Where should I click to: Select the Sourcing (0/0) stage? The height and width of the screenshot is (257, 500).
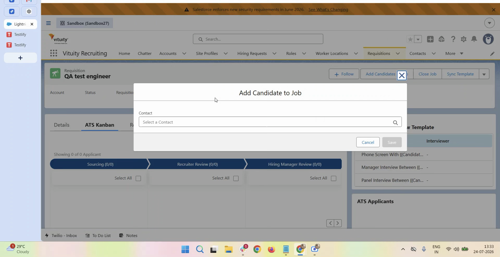point(100,164)
